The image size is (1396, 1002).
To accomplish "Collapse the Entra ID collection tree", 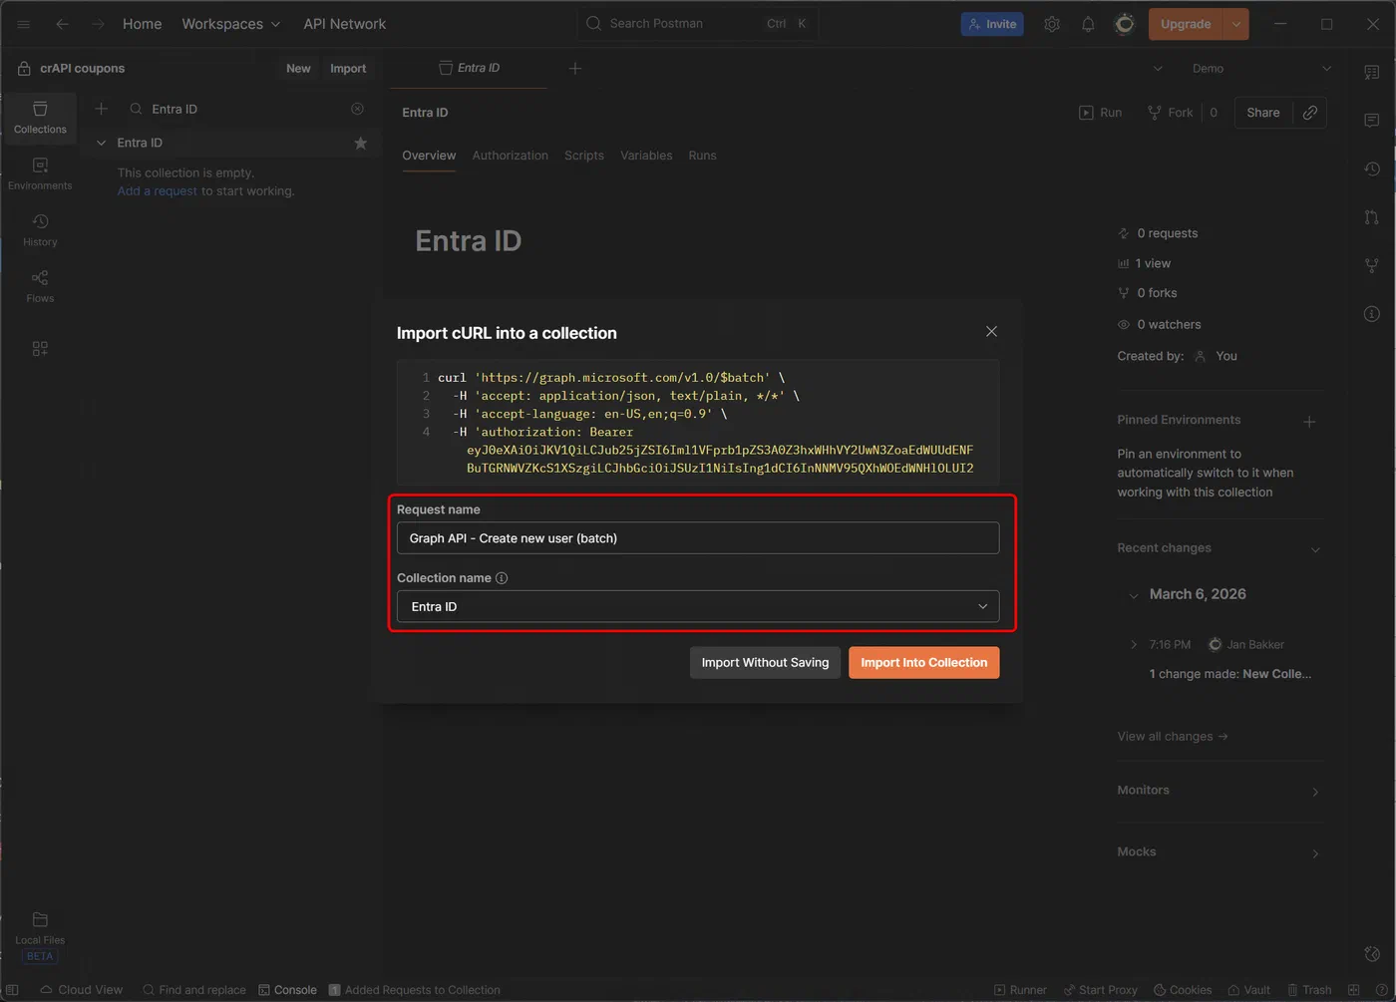I will pyautogui.click(x=101, y=143).
